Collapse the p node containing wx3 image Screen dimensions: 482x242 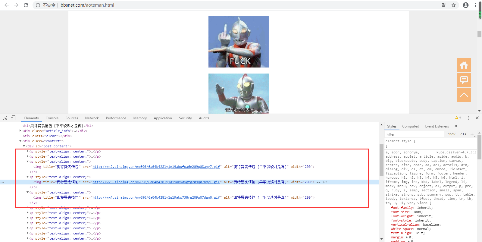pyautogui.click(x=28, y=177)
